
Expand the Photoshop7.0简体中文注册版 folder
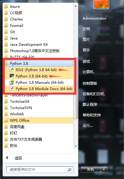tap(38, 51)
